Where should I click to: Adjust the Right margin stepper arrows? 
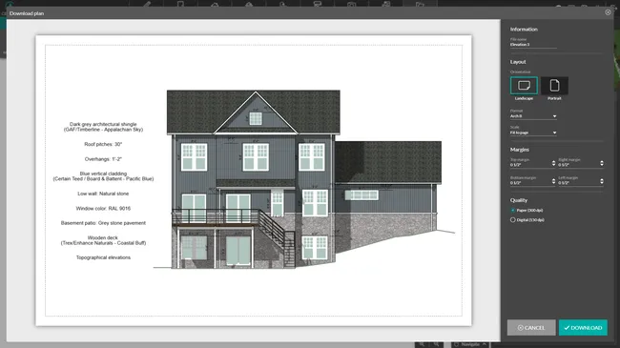tap(602, 163)
